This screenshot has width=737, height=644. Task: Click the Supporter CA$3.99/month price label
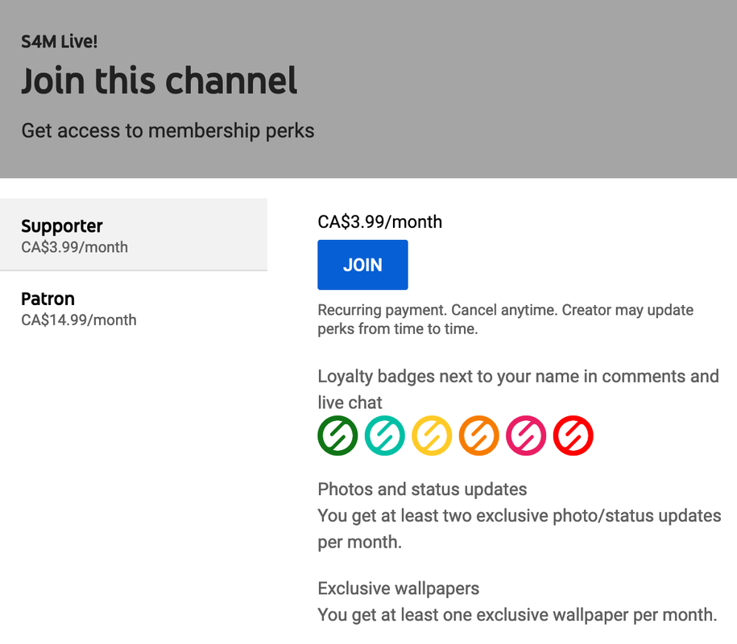[74, 247]
